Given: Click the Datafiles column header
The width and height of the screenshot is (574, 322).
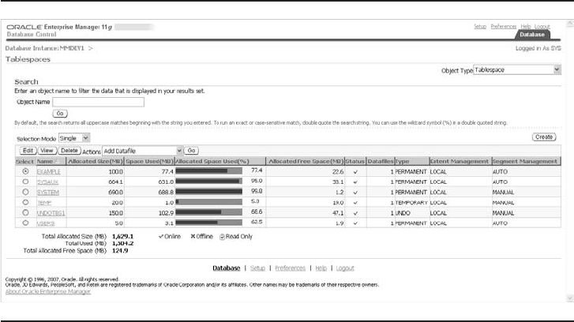Looking at the screenshot, I should click(381, 161).
